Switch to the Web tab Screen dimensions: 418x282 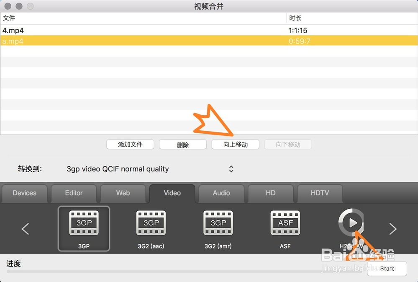tap(123, 193)
